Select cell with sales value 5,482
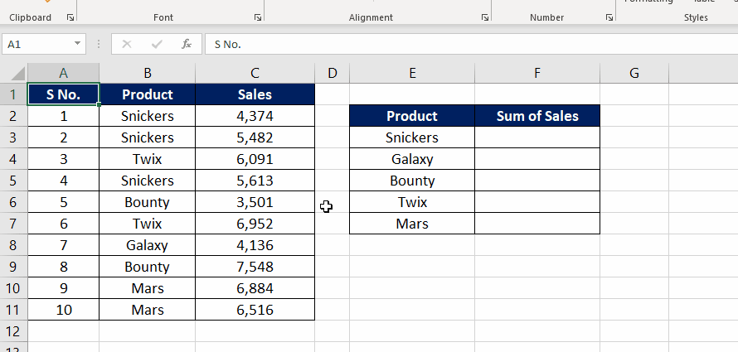Screen dimensions: 738x352 [x=255, y=137]
